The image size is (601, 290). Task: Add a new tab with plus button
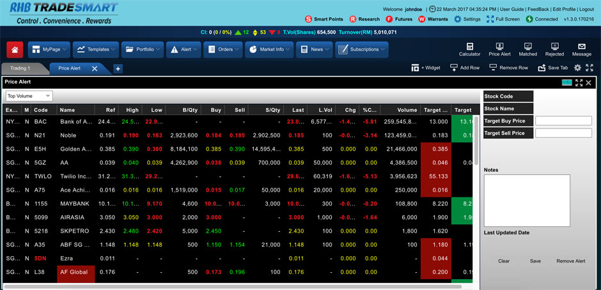pyautogui.click(x=118, y=69)
